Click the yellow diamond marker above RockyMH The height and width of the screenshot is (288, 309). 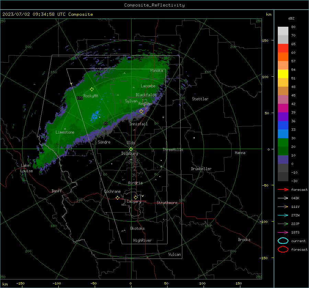coord(92,89)
